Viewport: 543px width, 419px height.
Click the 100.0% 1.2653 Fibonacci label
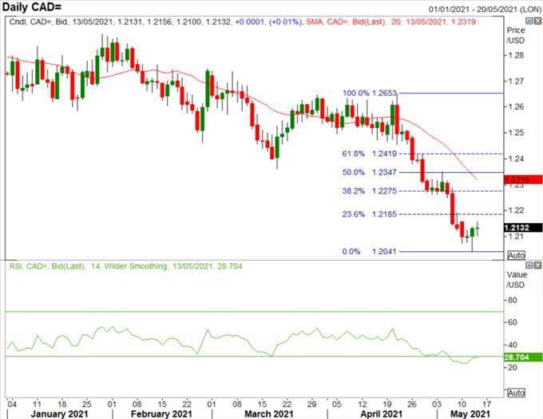point(369,94)
